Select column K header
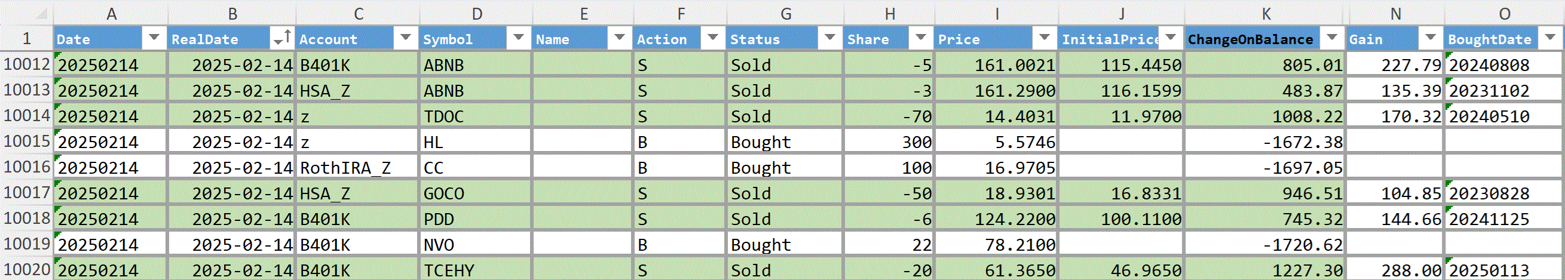 coord(1265,13)
